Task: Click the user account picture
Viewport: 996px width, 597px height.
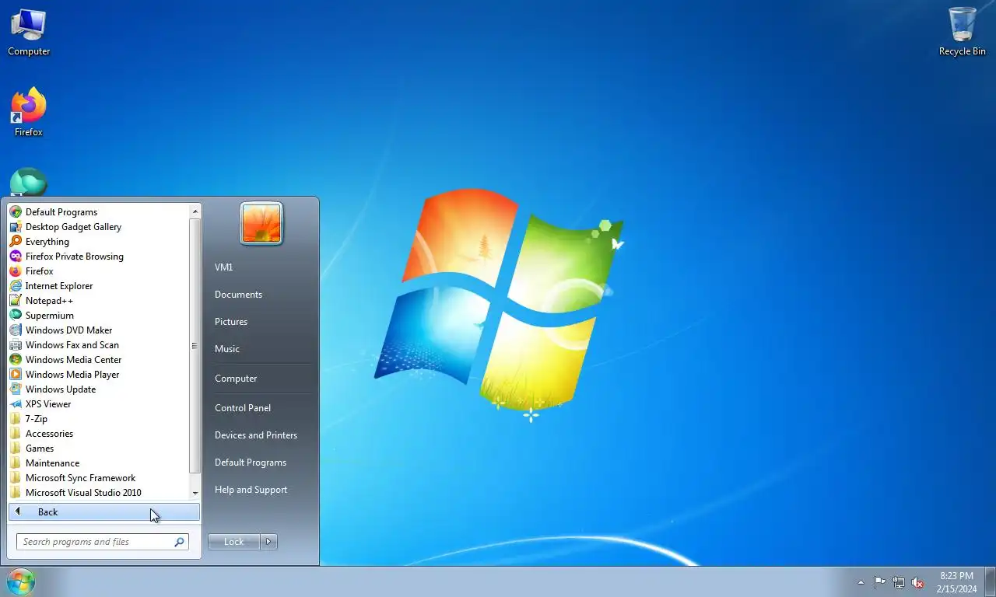Action: coord(261,223)
